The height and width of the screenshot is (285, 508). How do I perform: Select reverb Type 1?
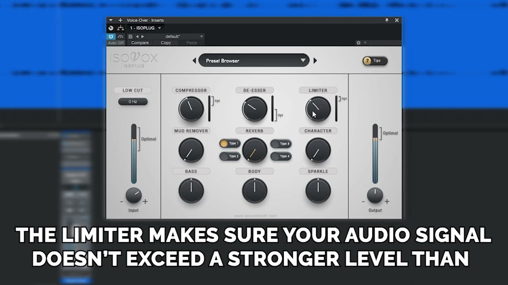[x=230, y=144]
